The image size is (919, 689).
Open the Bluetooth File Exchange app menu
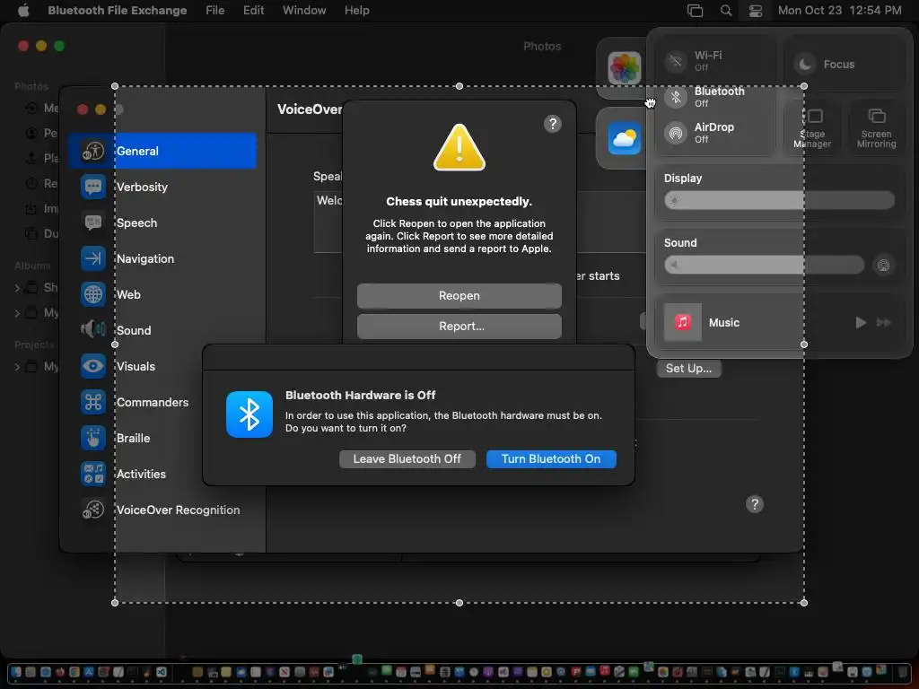[118, 11]
